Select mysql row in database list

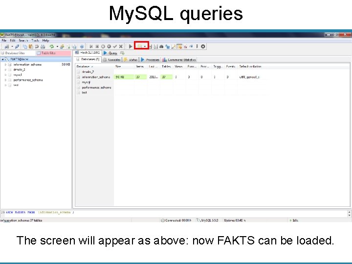point(86,82)
